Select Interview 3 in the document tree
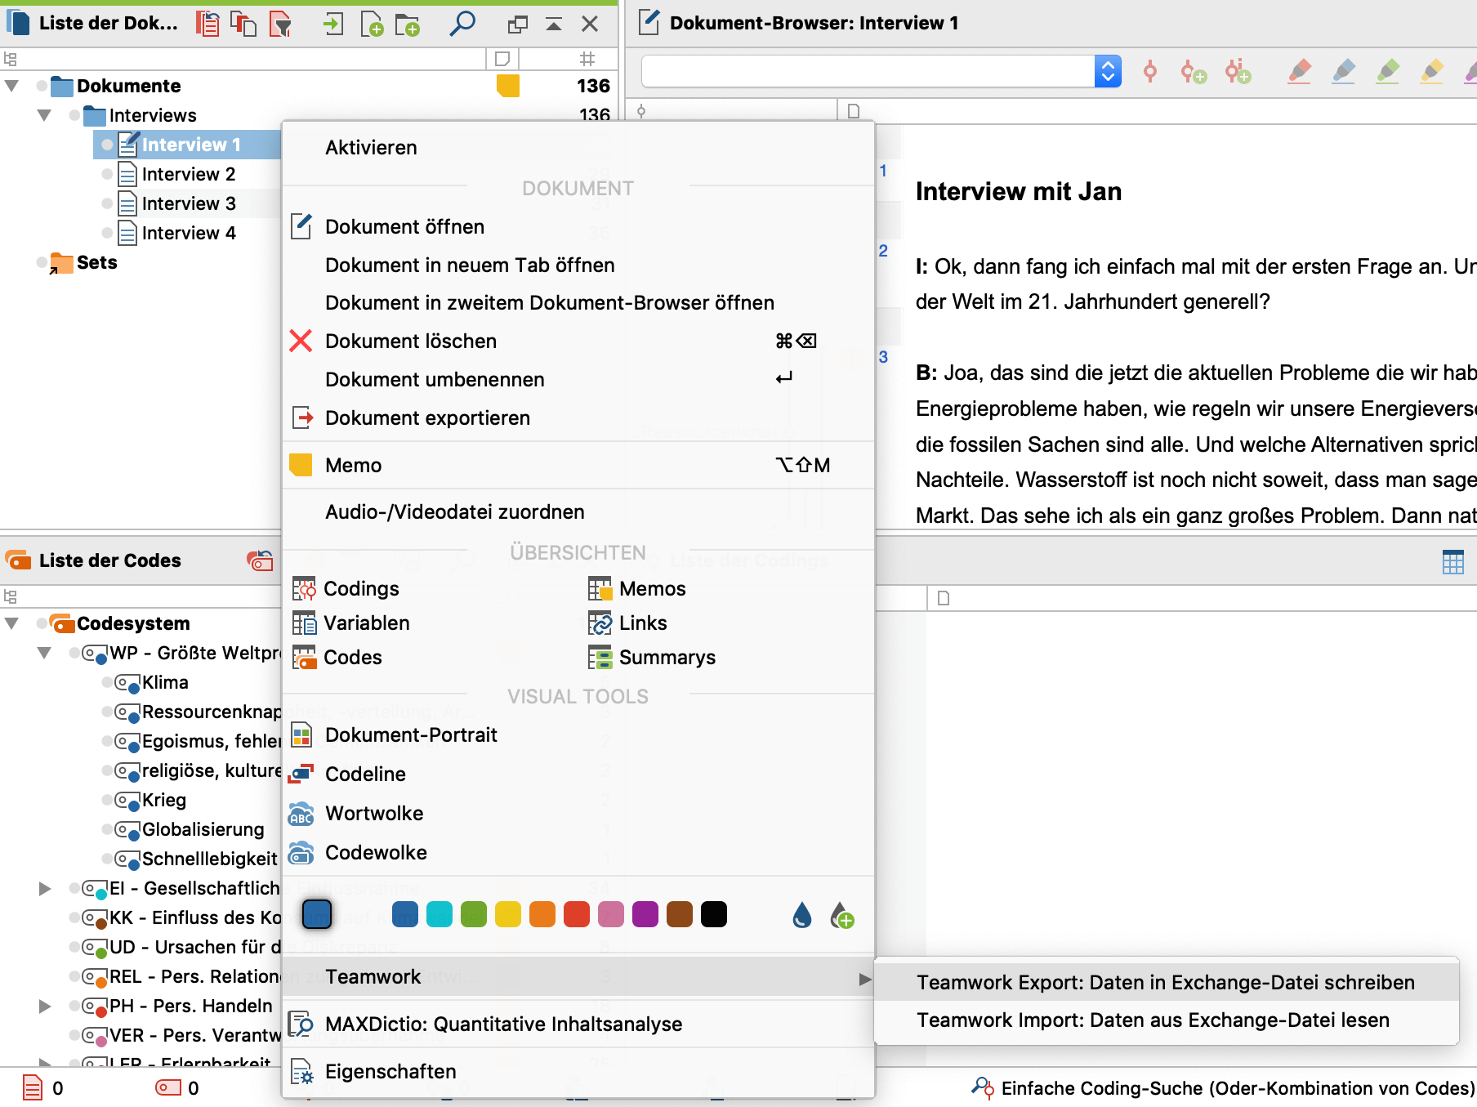The image size is (1477, 1107). point(188,203)
